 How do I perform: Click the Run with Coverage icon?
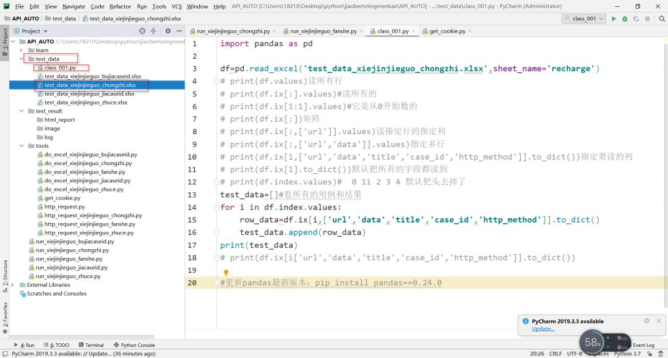click(x=636, y=19)
